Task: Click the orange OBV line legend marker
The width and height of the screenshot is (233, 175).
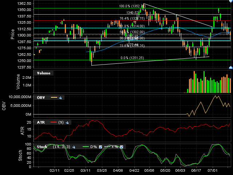Action: tap(54, 98)
